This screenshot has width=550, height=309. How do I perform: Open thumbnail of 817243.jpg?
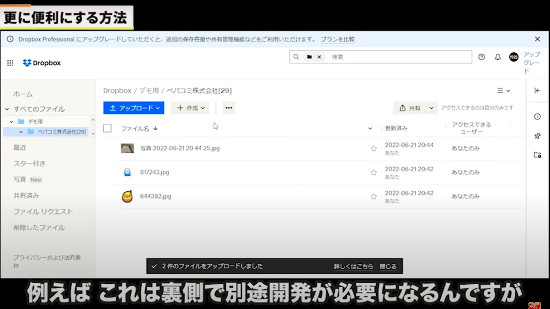coord(127,172)
